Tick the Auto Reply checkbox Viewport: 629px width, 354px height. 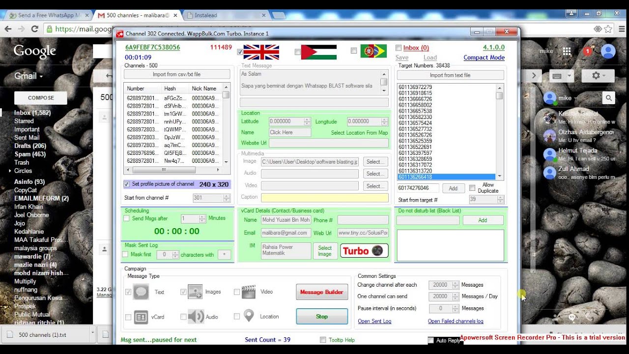[431, 340]
